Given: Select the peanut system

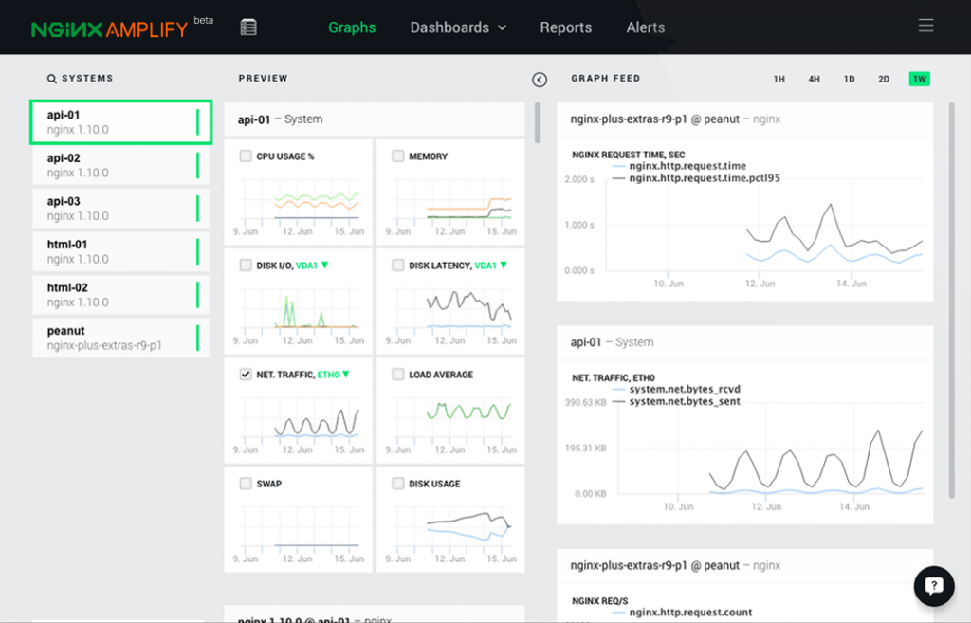Looking at the screenshot, I should point(120,339).
